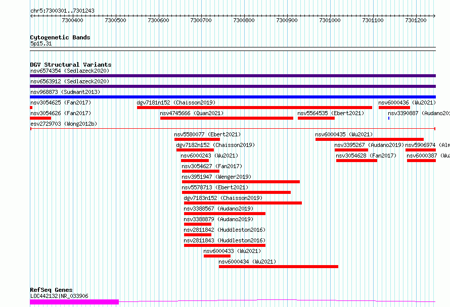Select nsv2811842 (Huddleston2016) label
The height and width of the screenshot is (307, 450).
pos(224,230)
